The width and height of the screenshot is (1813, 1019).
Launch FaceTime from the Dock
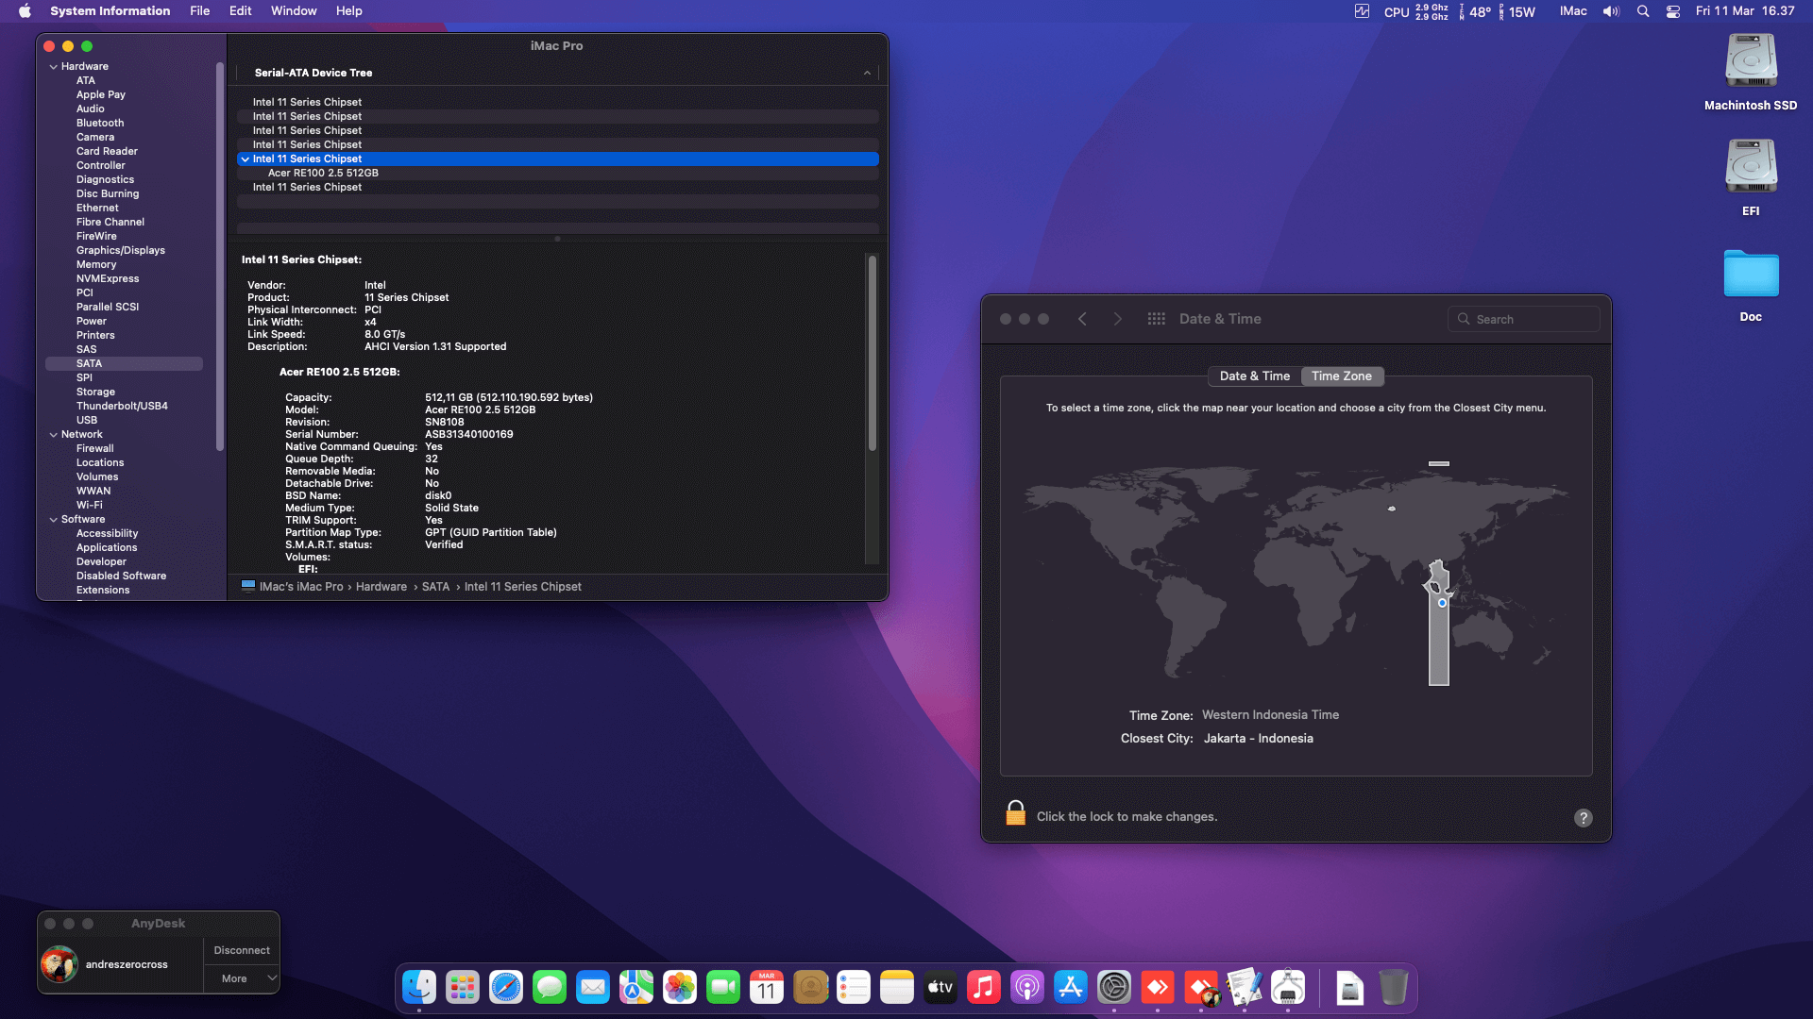point(723,988)
